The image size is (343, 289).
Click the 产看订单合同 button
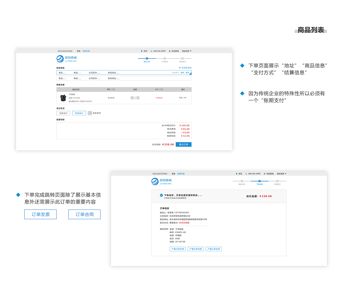pos(214,249)
